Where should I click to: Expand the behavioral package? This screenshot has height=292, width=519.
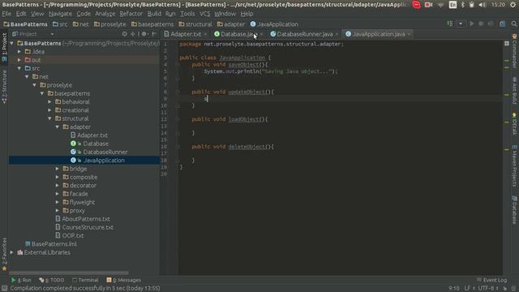50,101
